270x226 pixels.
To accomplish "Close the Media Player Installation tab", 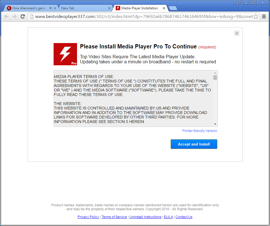I will [164, 8].
